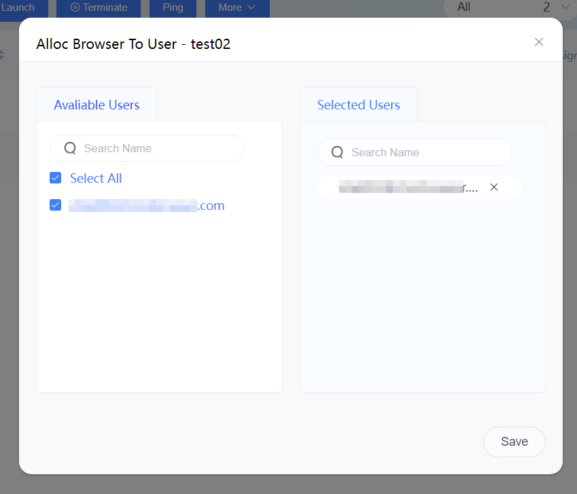Viewport: 577px width, 494px height.
Task: Click the magnifier icon in Selected Users search
Action: coord(337,152)
